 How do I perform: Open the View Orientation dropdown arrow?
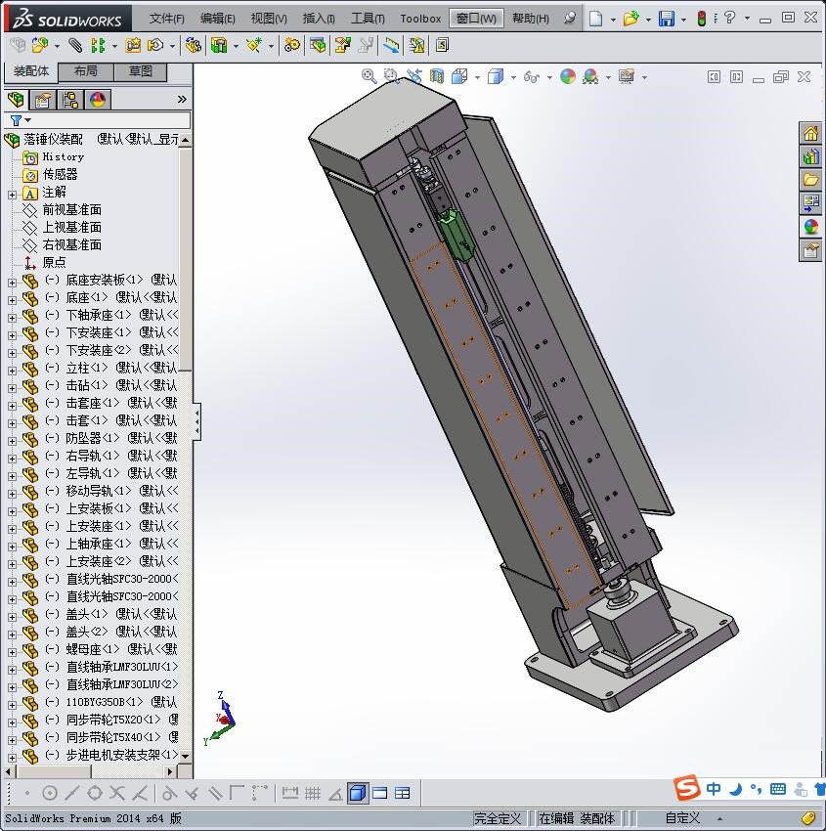point(477,77)
